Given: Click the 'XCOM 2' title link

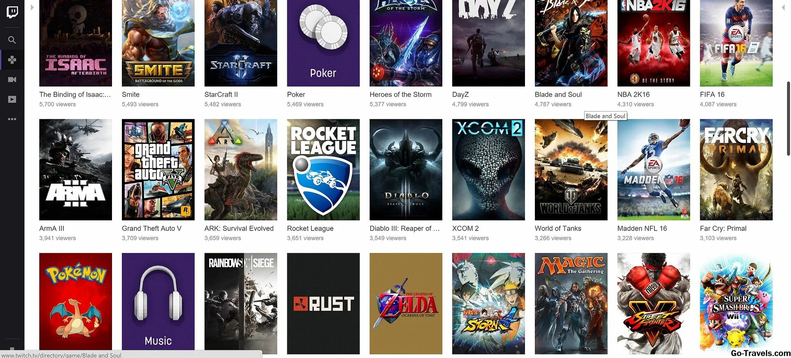Looking at the screenshot, I should click(466, 228).
